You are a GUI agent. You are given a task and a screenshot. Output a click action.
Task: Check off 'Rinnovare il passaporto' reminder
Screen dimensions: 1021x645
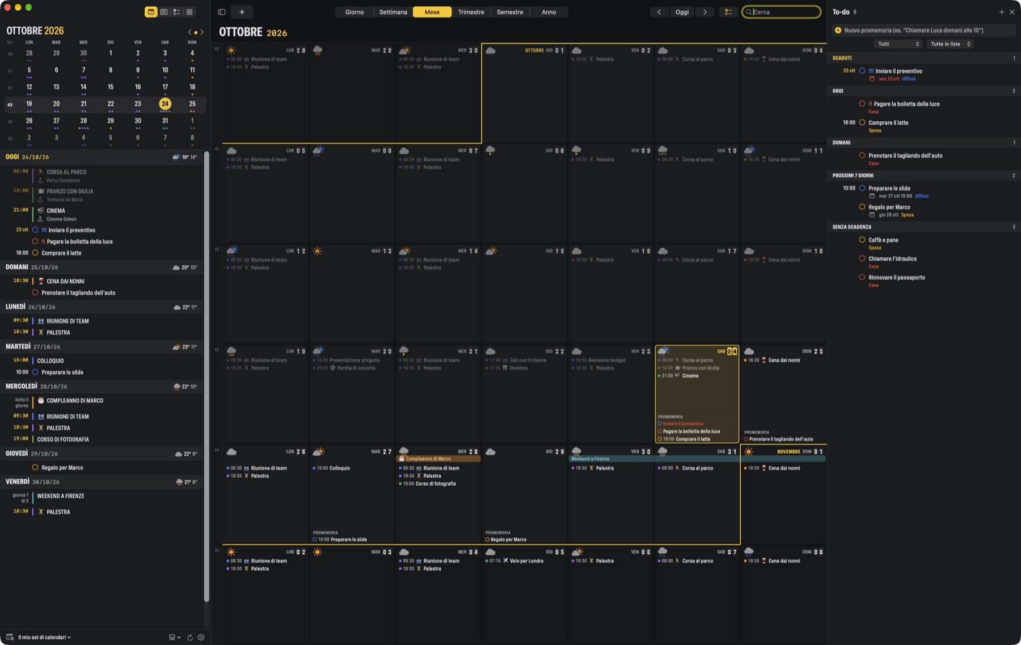coord(862,277)
